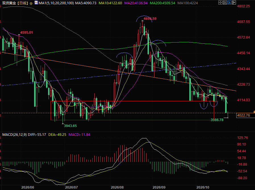Viewport: 255px width, 190px height.
Task: Click the DEA:-49.25 value label
Action: (x=57, y=135)
